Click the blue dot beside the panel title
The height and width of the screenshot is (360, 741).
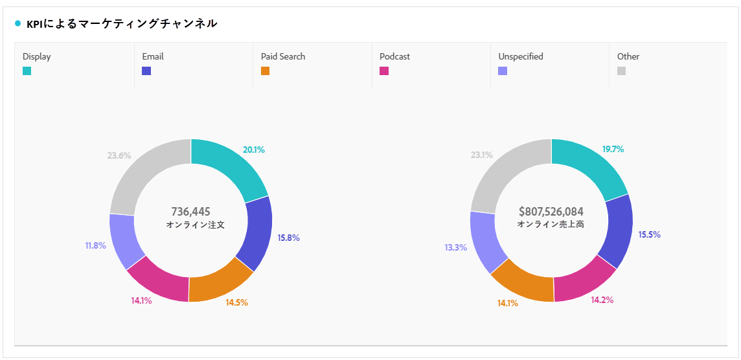tap(18, 24)
